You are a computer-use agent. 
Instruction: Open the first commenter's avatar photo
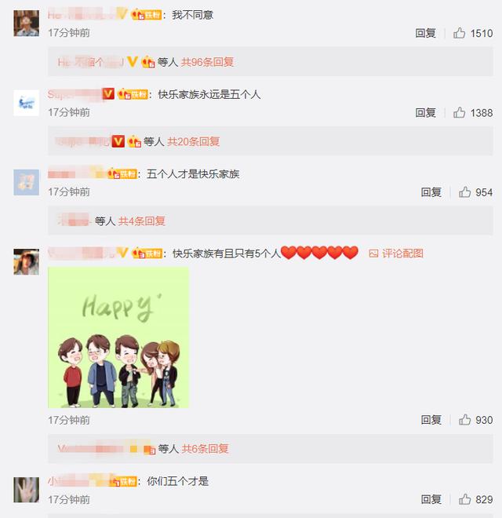[x=27, y=23]
